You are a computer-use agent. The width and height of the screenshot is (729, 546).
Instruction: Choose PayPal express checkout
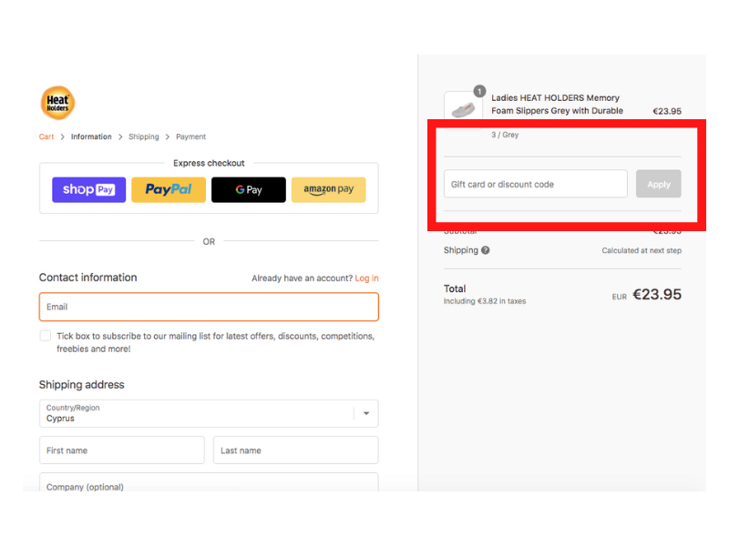(169, 190)
